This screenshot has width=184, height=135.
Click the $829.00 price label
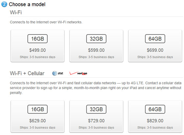(x=155, y=121)
